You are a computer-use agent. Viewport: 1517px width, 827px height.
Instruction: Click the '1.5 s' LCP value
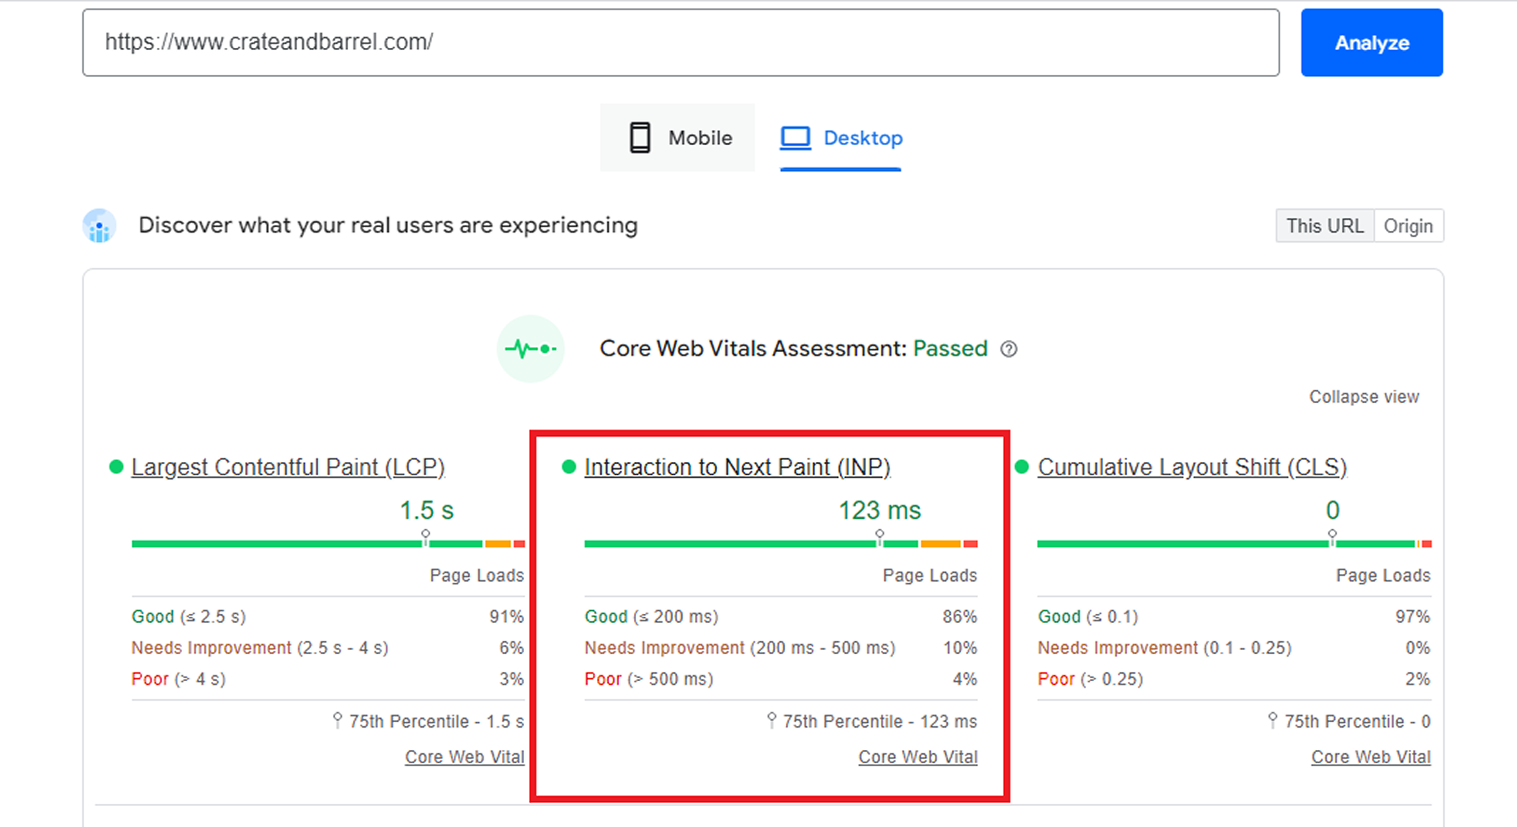tap(427, 510)
